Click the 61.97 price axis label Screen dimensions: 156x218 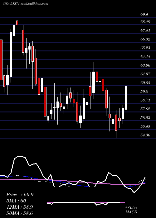click(x=145, y=74)
